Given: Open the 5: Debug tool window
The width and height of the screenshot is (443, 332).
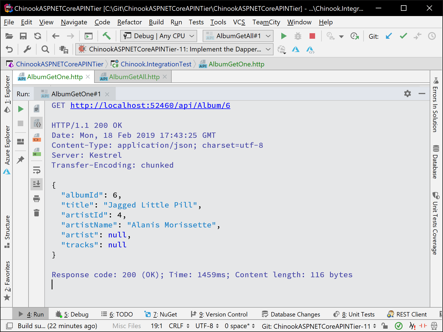Looking at the screenshot, I should [x=72, y=314].
